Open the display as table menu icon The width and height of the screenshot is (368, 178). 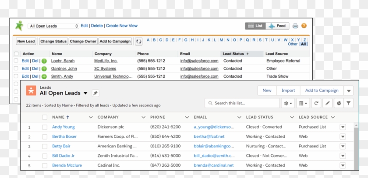tap(303, 103)
